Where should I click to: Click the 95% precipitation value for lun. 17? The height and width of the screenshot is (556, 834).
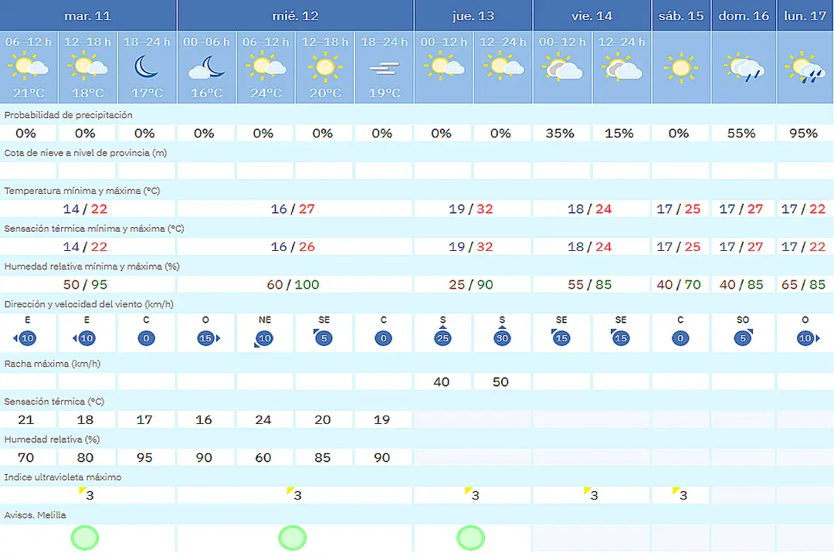click(804, 133)
